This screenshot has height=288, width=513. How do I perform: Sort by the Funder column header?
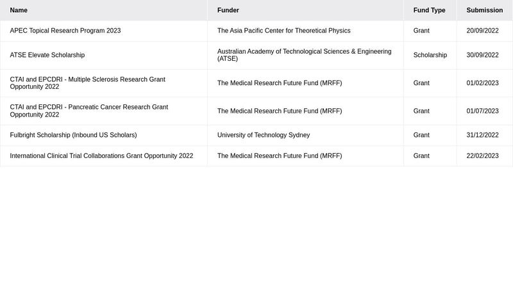pos(228,10)
